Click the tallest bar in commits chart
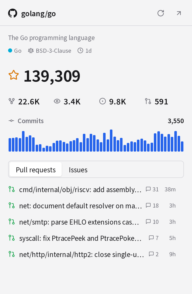Screen dimensions: 192x294 coord(111,140)
